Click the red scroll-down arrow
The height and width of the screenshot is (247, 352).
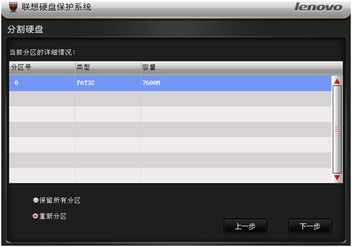point(337,178)
